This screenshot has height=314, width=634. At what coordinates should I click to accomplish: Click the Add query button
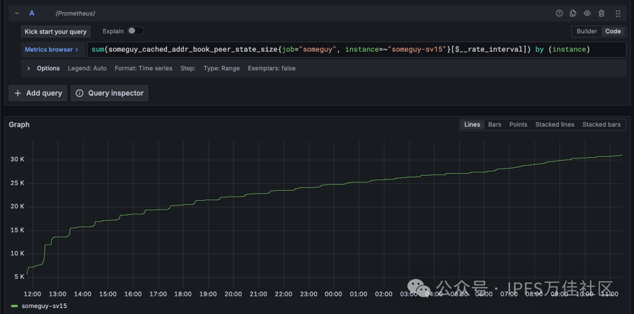click(38, 93)
